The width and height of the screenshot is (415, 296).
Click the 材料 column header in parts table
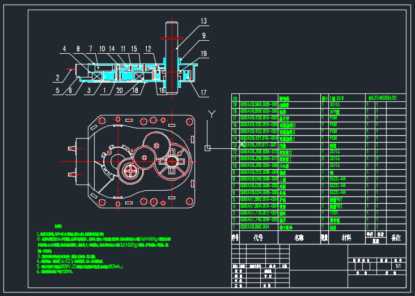coord(345,238)
